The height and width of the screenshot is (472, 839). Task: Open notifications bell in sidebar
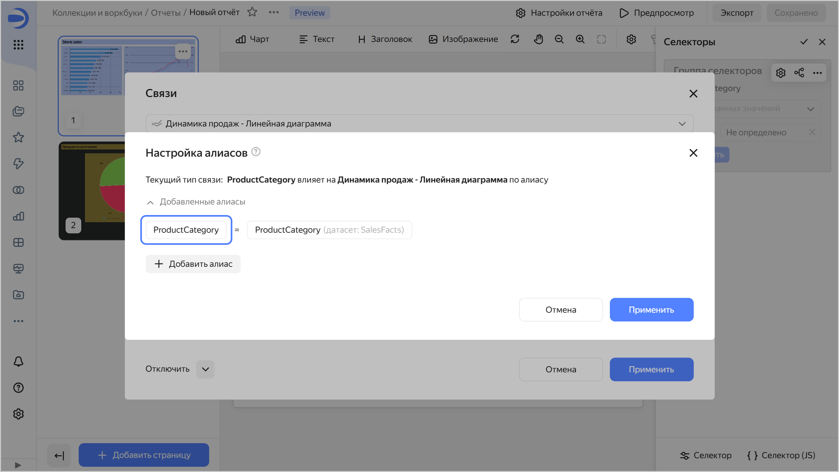coord(18,361)
